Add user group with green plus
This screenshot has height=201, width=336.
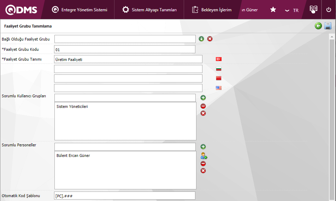(x=203, y=98)
